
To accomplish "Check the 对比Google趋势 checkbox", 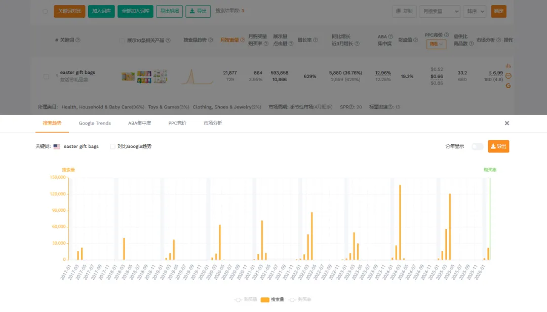I will point(112,146).
